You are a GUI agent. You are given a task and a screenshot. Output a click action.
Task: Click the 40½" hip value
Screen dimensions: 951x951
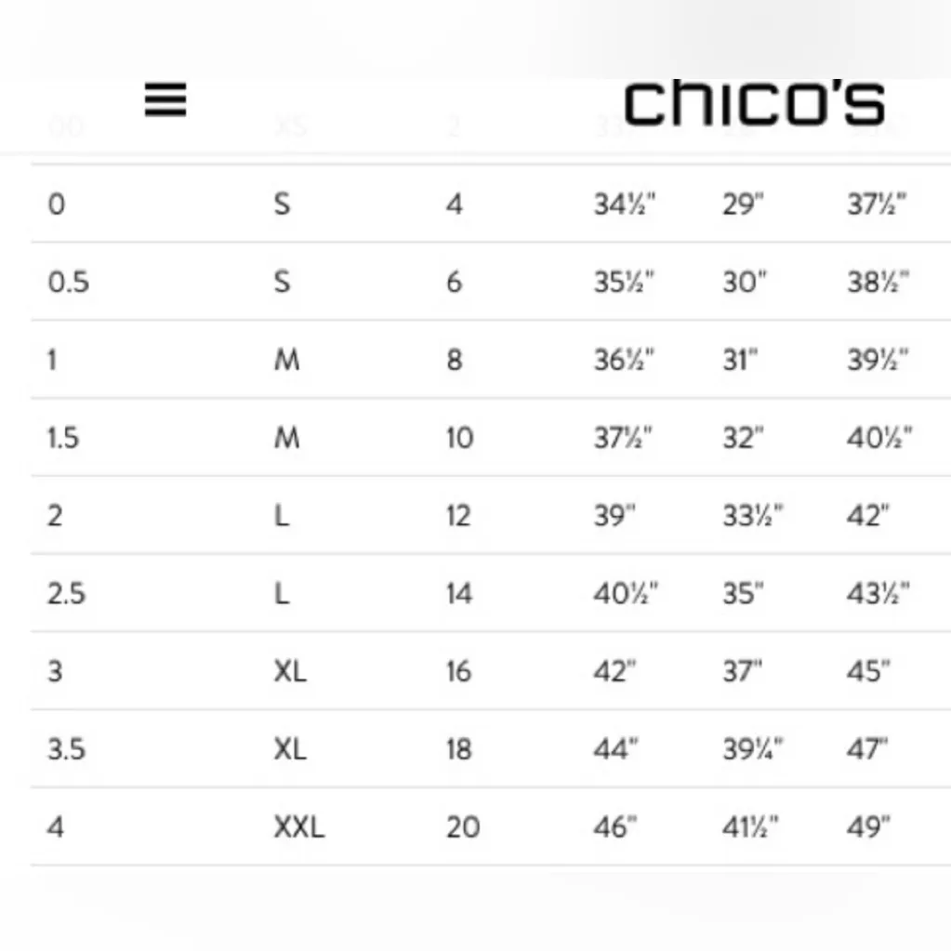pos(878,437)
